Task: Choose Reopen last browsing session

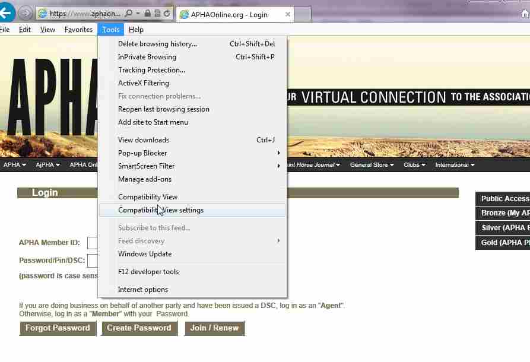Action: tap(193, 109)
